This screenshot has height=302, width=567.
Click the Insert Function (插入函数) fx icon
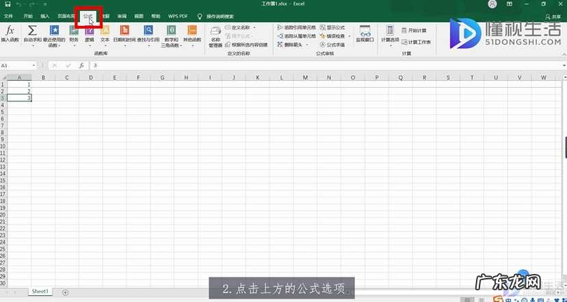[x=10, y=34]
